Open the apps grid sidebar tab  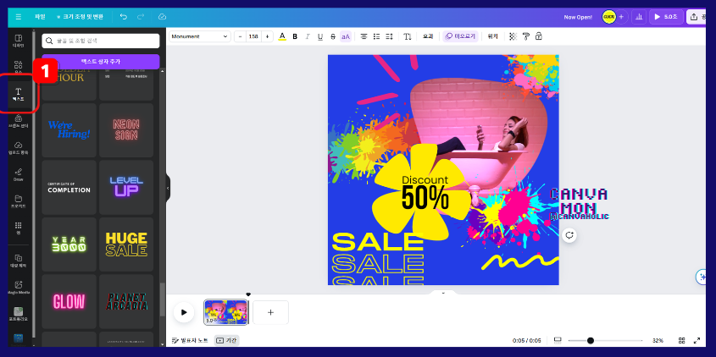pyautogui.click(x=19, y=228)
